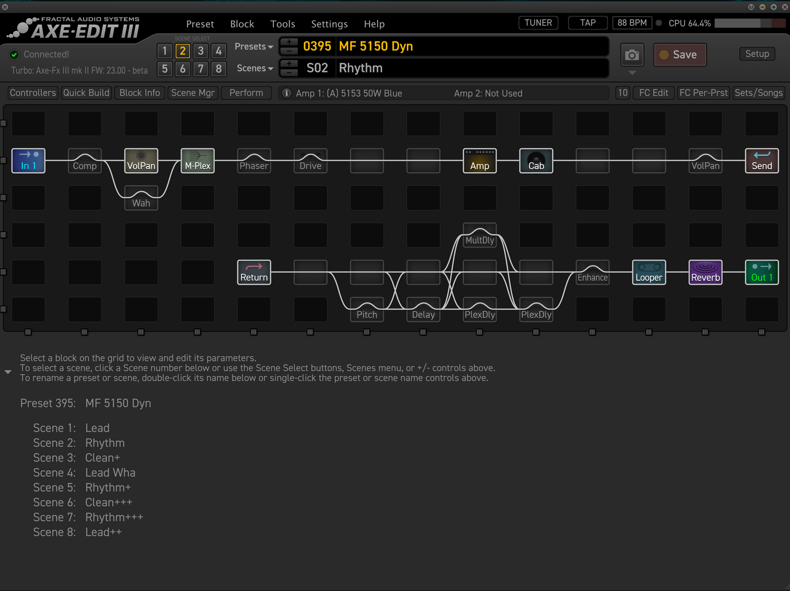Decrement the scene number with minus
This screenshot has height=591, width=790.
(x=289, y=72)
